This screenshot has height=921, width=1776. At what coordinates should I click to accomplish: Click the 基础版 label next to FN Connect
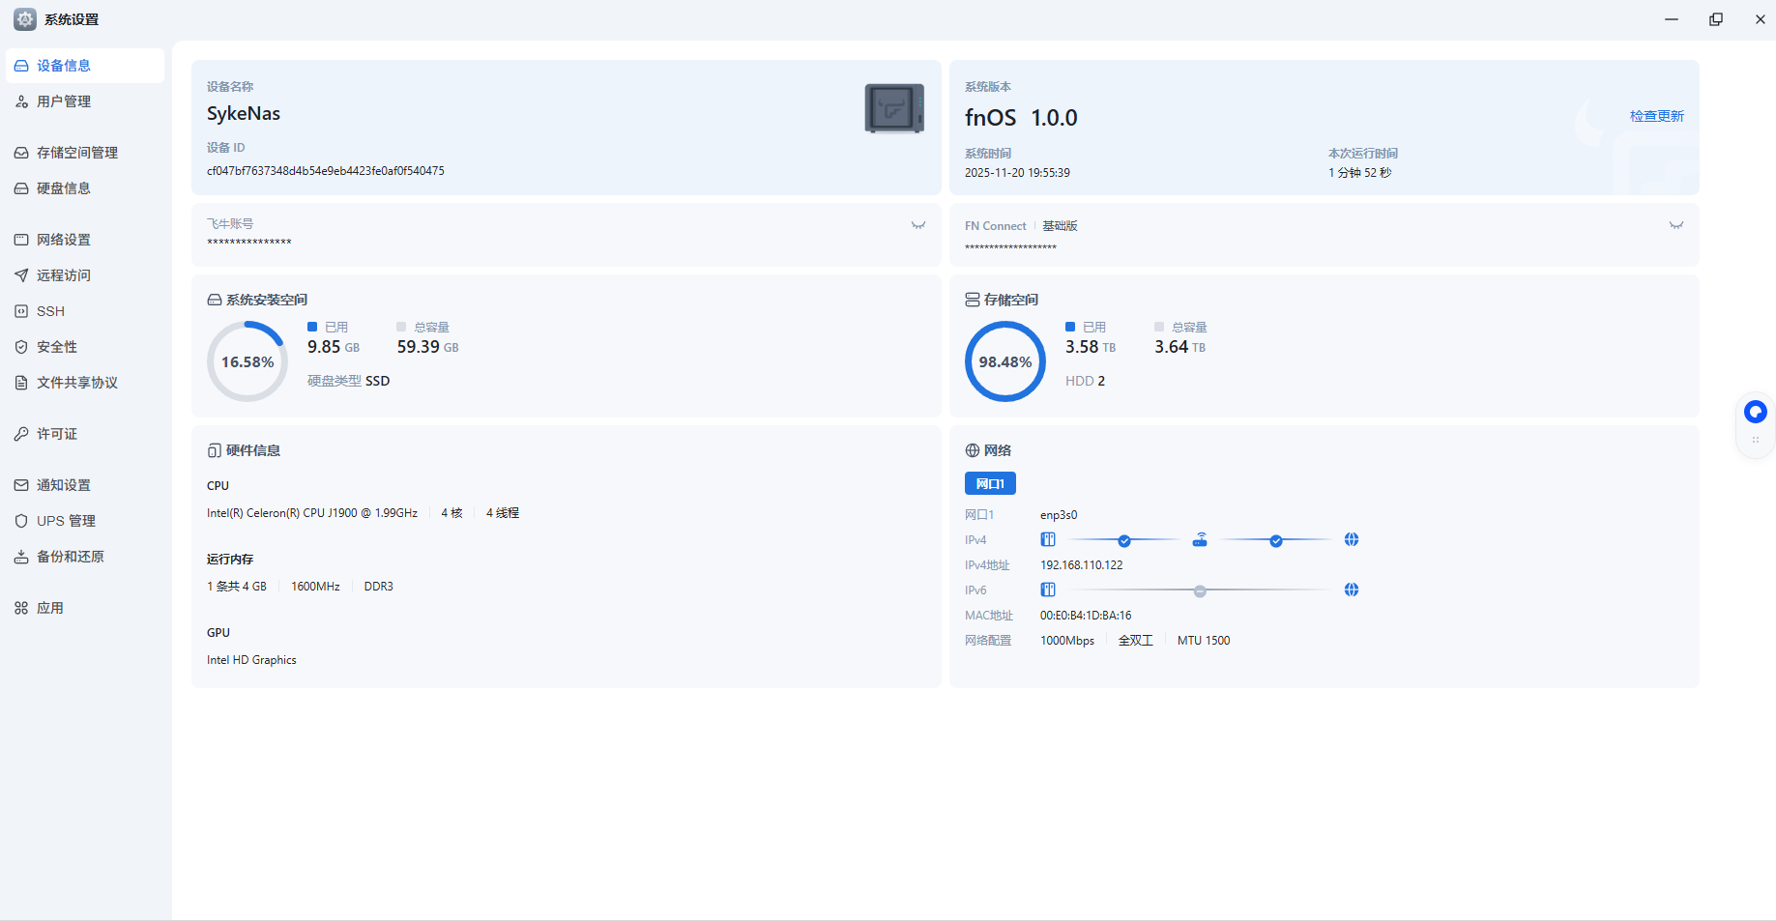(x=1060, y=226)
